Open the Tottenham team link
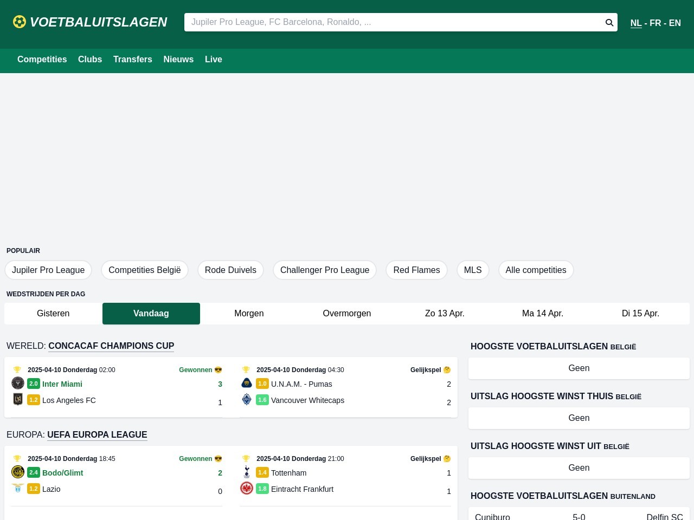694x520 pixels. [288, 473]
